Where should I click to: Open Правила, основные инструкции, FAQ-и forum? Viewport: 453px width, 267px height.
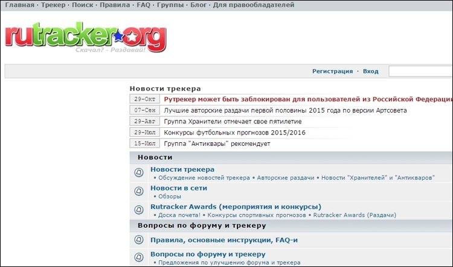click(224, 240)
